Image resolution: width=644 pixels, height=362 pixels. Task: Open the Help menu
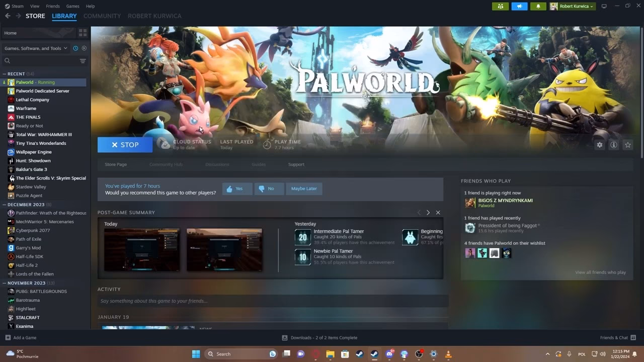(x=91, y=6)
